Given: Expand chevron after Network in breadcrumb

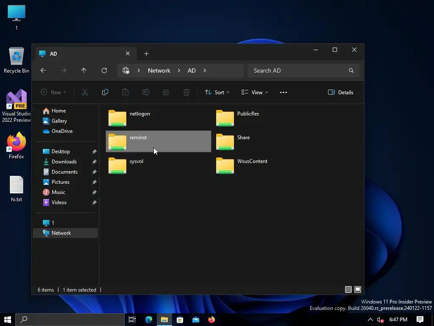Looking at the screenshot, I should (x=179, y=70).
